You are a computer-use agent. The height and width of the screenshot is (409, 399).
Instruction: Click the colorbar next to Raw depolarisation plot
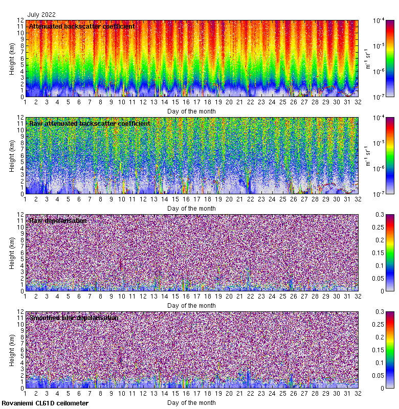click(375, 253)
